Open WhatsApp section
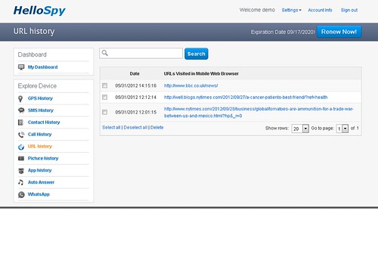 pos(39,194)
